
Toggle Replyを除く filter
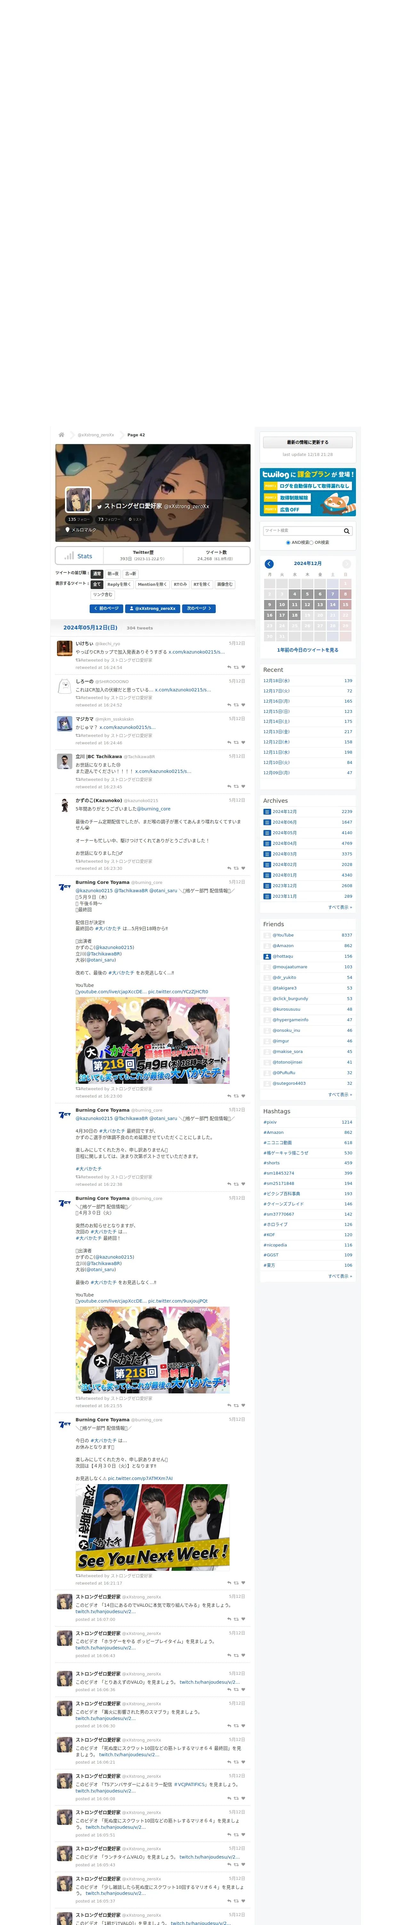pos(119,584)
